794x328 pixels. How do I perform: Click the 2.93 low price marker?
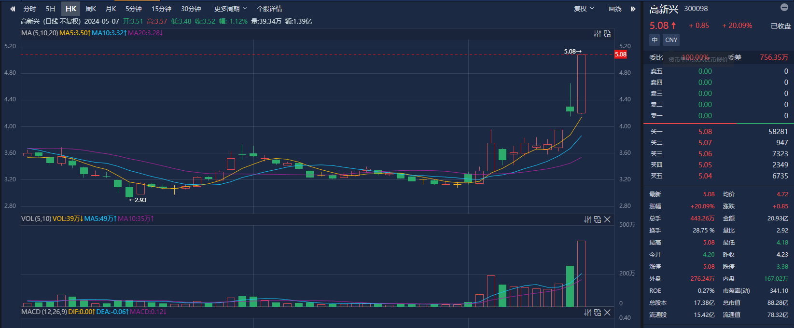(138, 200)
